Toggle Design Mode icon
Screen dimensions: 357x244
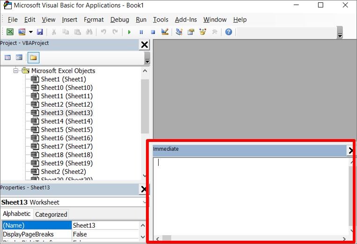click(x=165, y=31)
